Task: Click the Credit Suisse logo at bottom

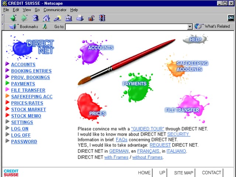Action: tap(11, 173)
